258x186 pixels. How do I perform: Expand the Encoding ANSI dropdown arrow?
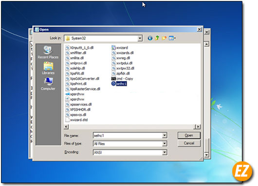coord(165,153)
